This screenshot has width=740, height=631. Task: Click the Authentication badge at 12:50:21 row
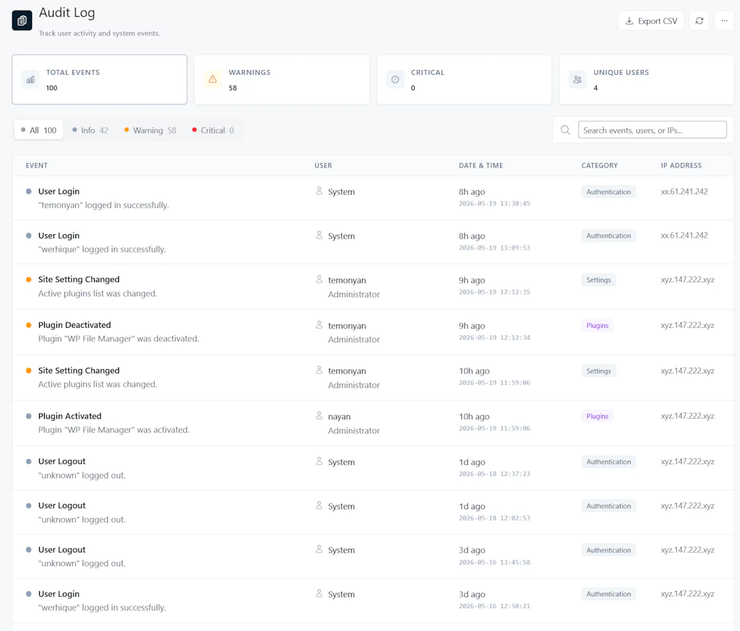click(609, 594)
